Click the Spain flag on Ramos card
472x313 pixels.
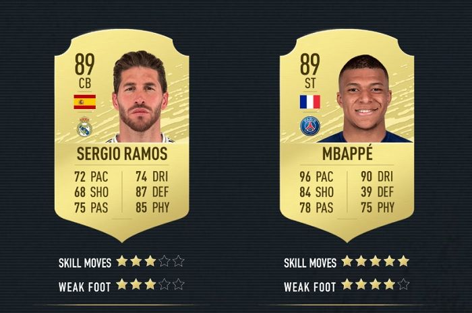[85, 102]
